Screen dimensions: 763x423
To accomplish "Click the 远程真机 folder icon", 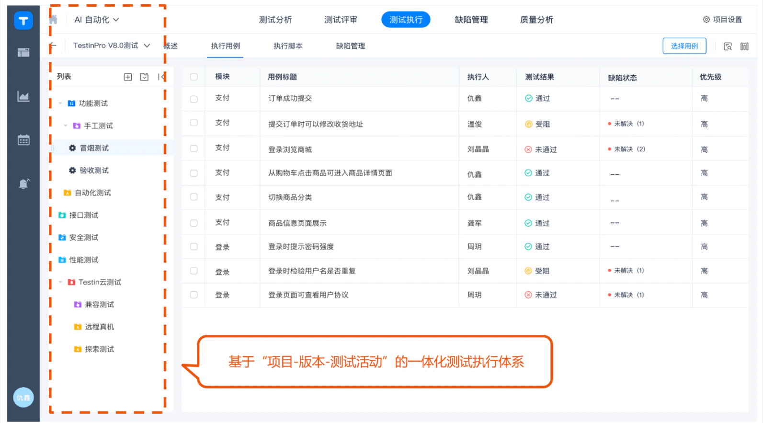I will click(x=78, y=327).
